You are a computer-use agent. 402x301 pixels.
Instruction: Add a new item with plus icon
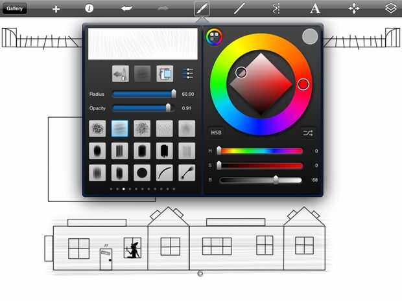[x=56, y=9]
